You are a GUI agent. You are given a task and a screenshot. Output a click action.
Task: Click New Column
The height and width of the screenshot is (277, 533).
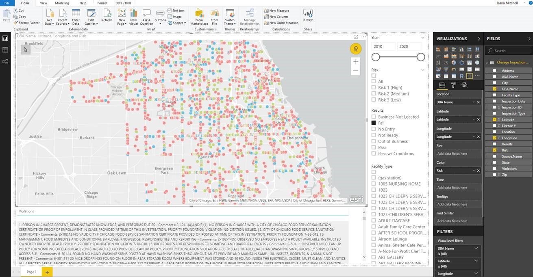point(276,17)
